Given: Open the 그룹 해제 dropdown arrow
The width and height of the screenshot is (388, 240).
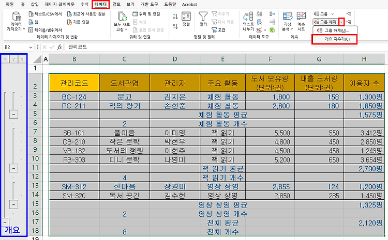Looking at the screenshot, I should 341,22.
